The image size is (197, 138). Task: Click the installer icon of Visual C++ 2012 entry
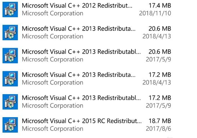10,10
